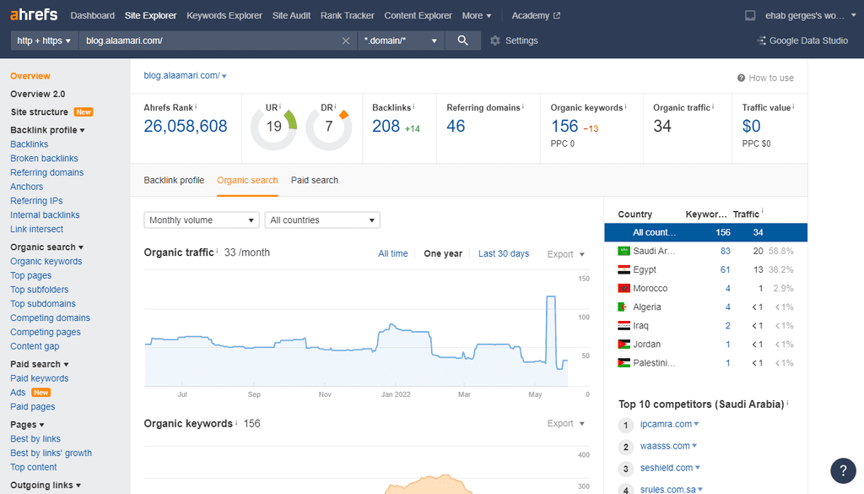Open the Monthly volume dropdown
The width and height of the screenshot is (864, 494).
(x=201, y=220)
